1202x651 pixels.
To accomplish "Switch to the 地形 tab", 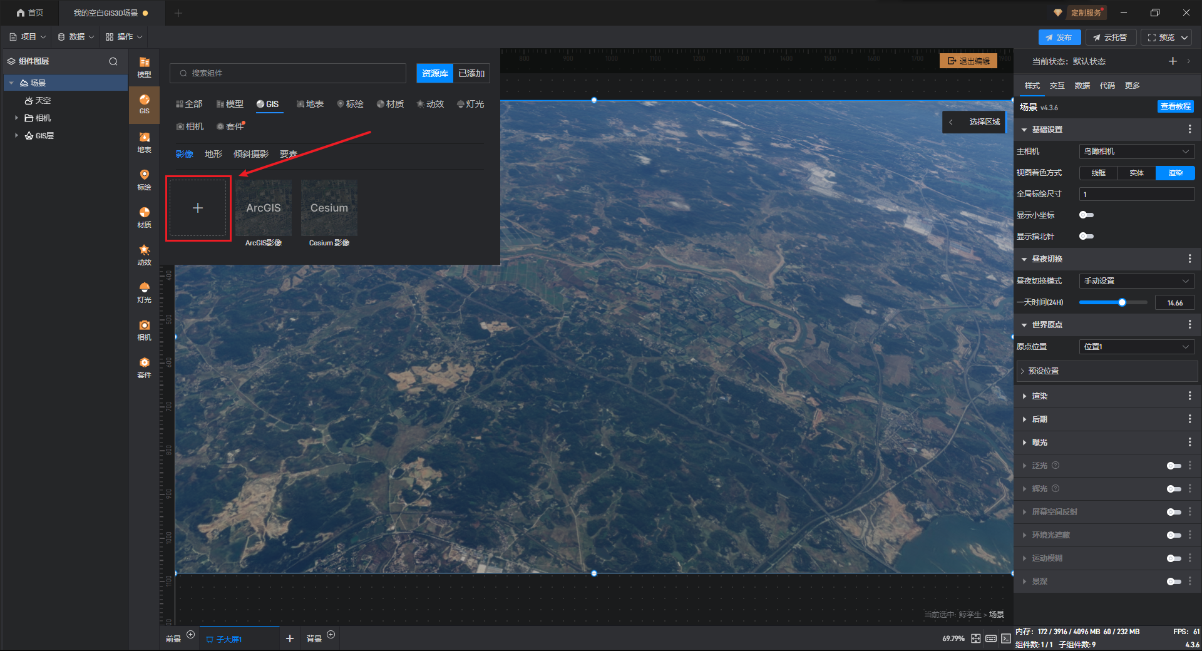I will 213,154.
